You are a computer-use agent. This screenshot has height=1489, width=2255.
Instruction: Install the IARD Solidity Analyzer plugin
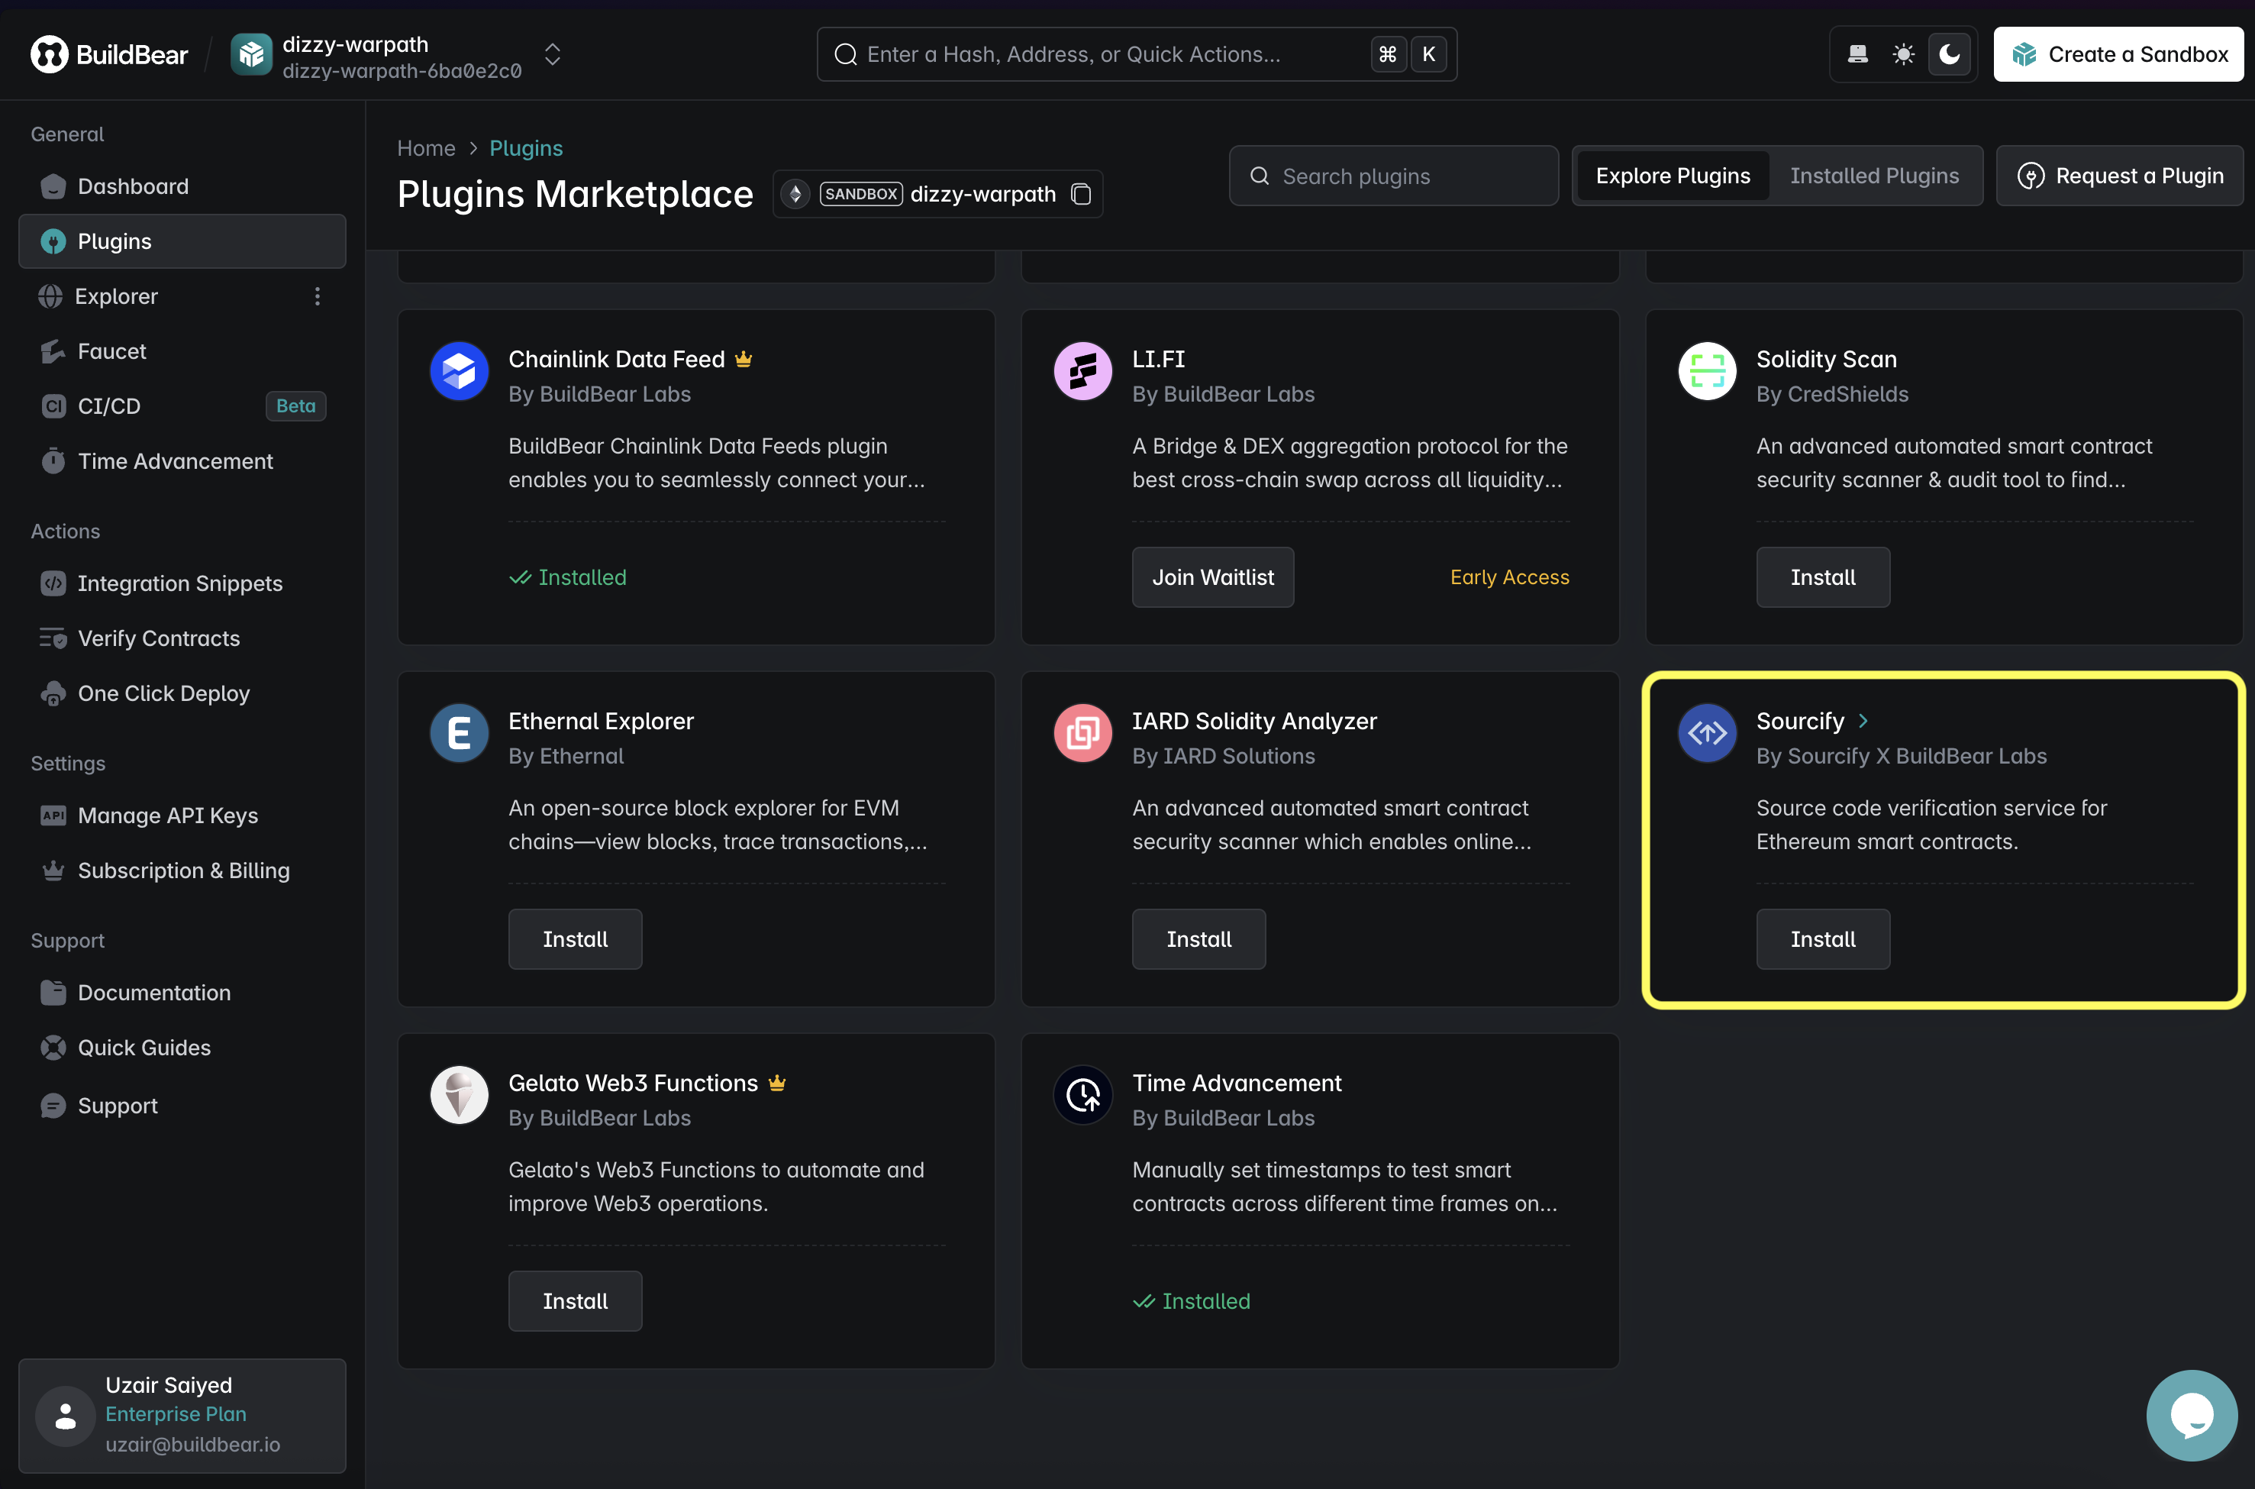click(x=1198, y=939)
